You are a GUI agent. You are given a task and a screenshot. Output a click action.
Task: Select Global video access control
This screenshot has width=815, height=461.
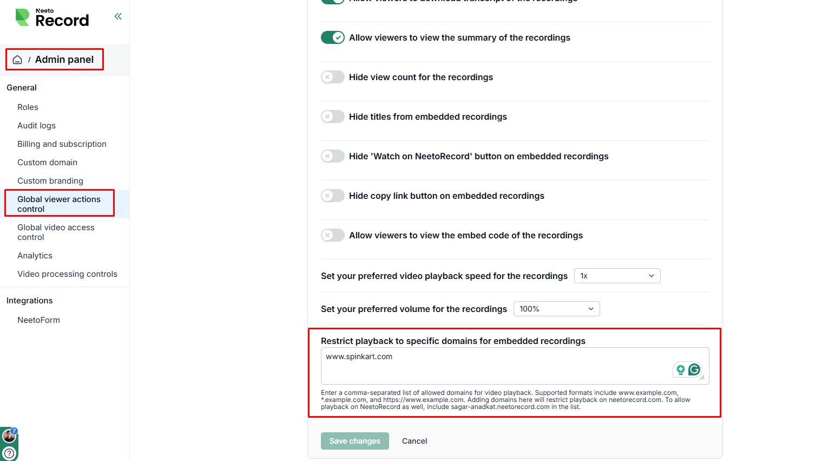(x=56, y=232)
